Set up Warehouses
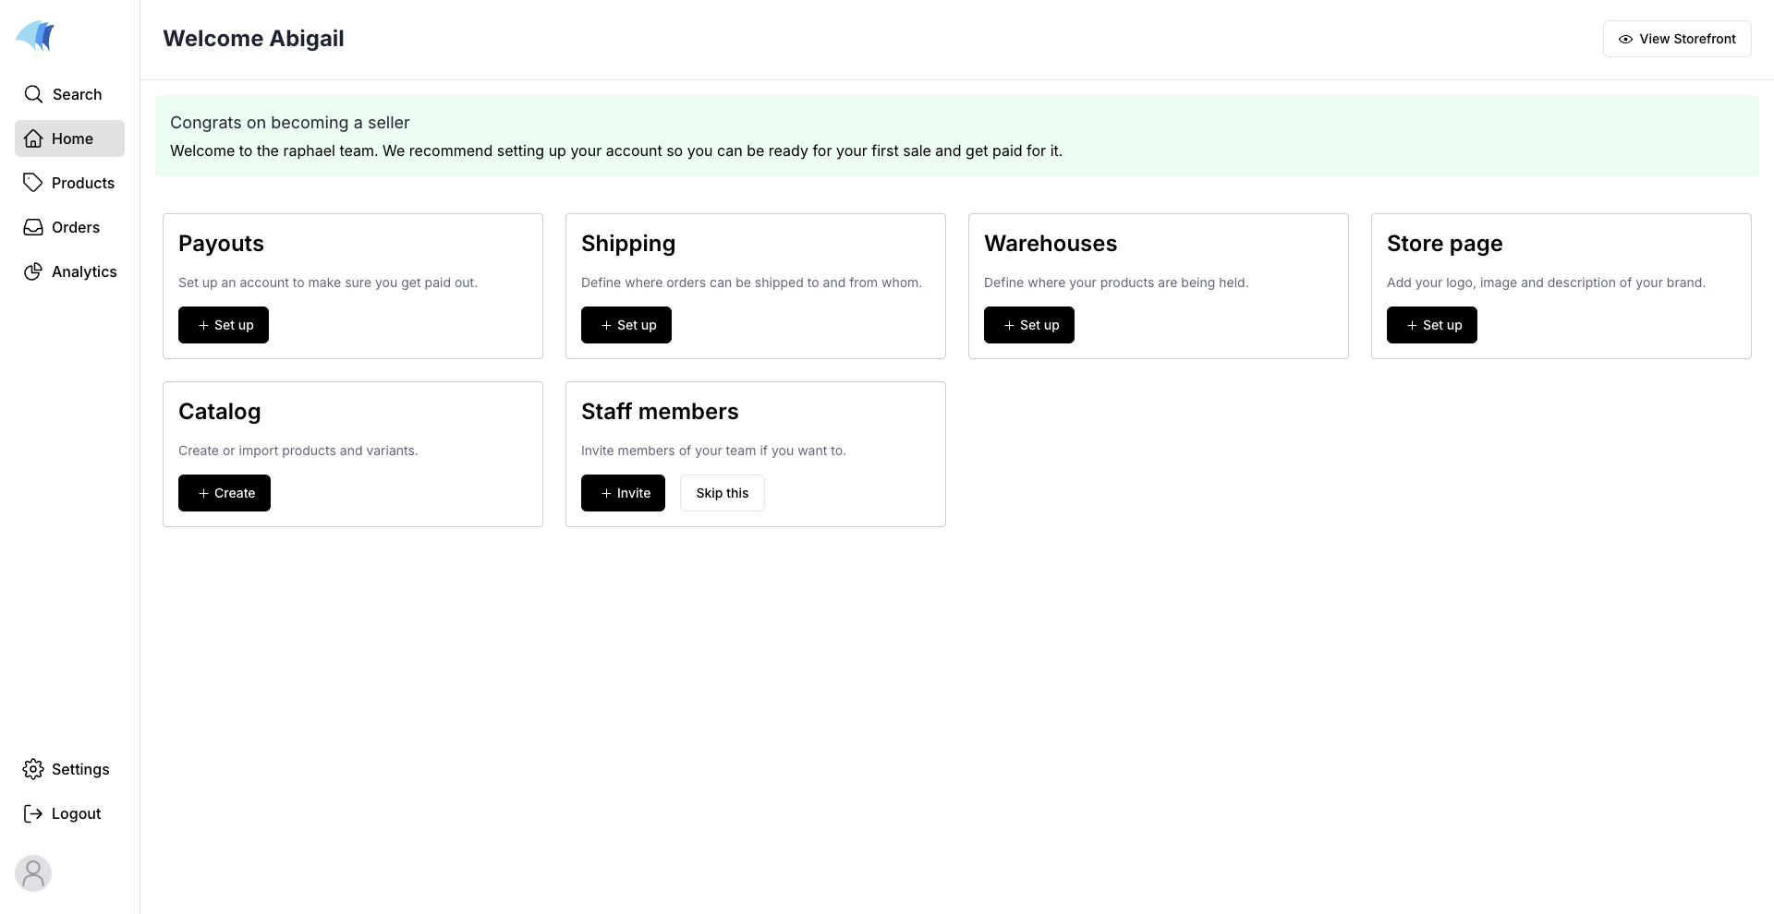The image size is (1774, 914). pyautogui.click(x=1028, y=325)
